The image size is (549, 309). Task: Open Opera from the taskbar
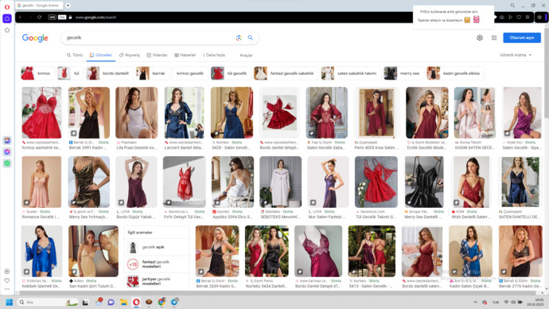pos(136,302)
